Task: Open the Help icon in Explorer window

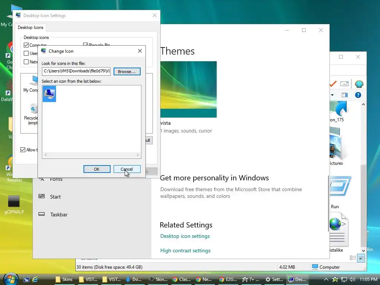Action: pos(358,95)
